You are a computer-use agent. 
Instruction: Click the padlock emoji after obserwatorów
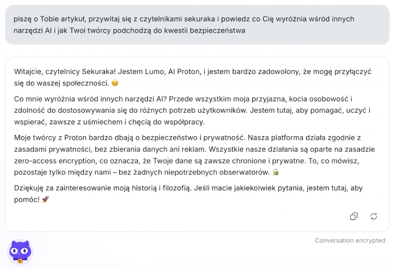pos(276,172)
